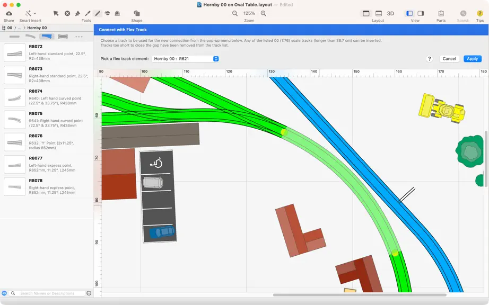Viewport: 489px width, 305px height.
Task: Select the R8075 right hand curved point
Action: [47, 120]
